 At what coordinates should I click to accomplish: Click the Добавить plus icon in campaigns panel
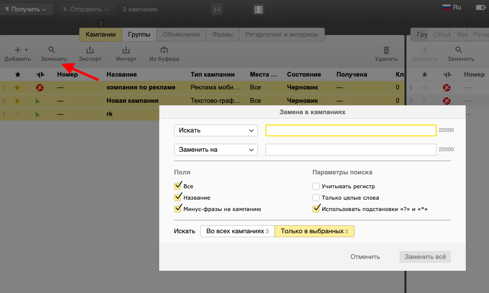point(17,50)
